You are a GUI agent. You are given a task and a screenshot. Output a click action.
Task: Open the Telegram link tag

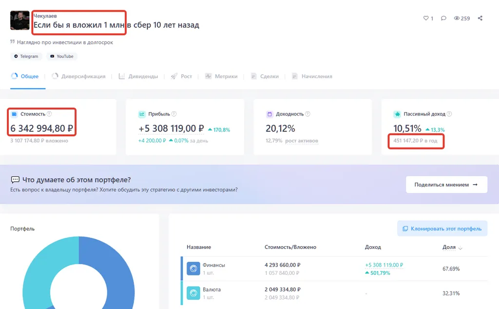[x=26, y=57]
